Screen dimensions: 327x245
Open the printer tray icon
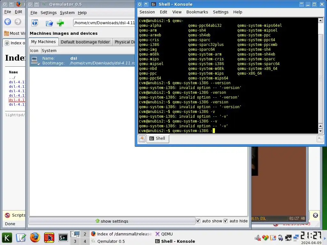pyautogui.click(x=281, y=238)
